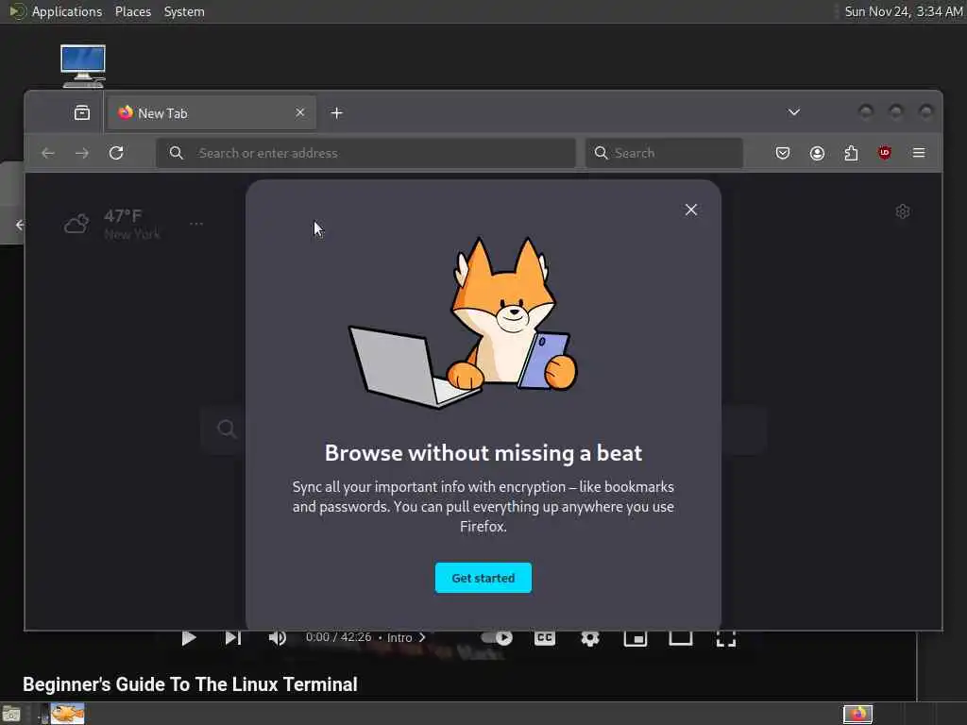Screen dimensions: 967x725
Task: Expand the Intro chapter chevron
Action: tap(422, 637)
